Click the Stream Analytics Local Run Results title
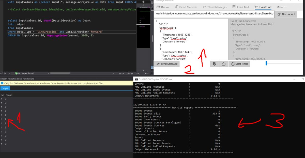305x158 pixels. 17,79
